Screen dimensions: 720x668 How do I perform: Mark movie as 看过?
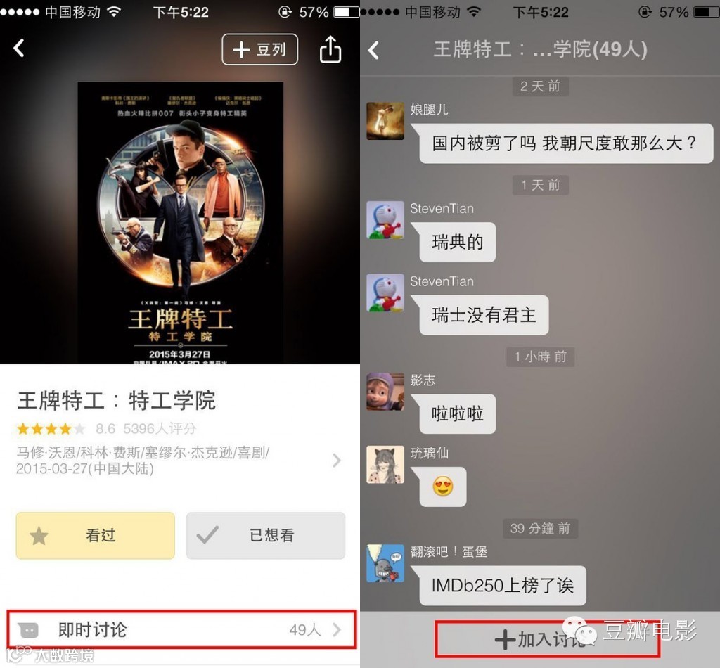coord(96,535)
